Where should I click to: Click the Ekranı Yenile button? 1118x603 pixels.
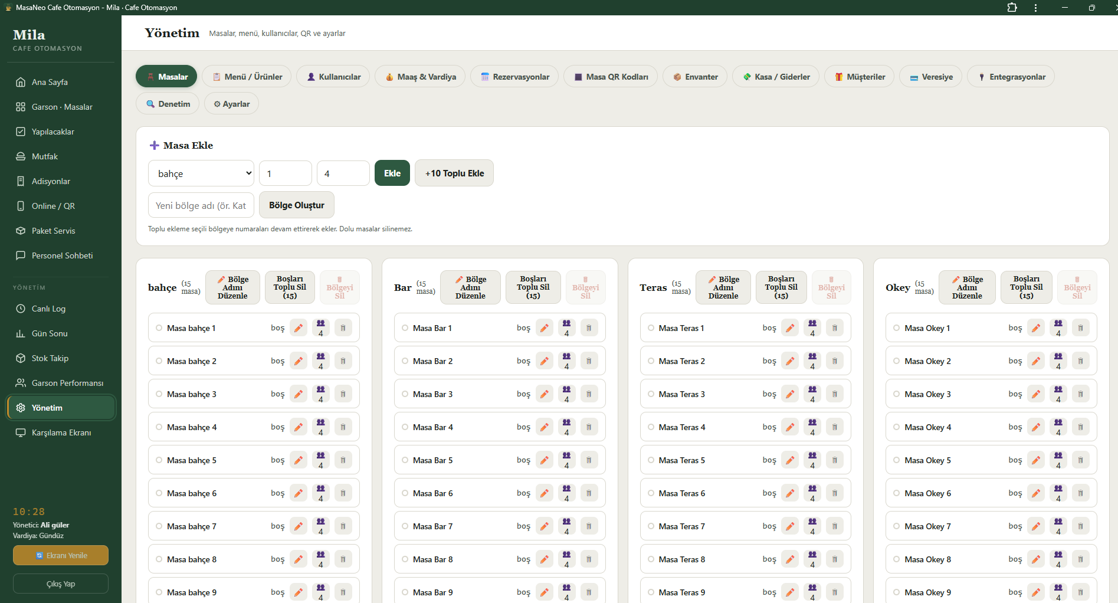pyautogui.click(x=61, y=555)
